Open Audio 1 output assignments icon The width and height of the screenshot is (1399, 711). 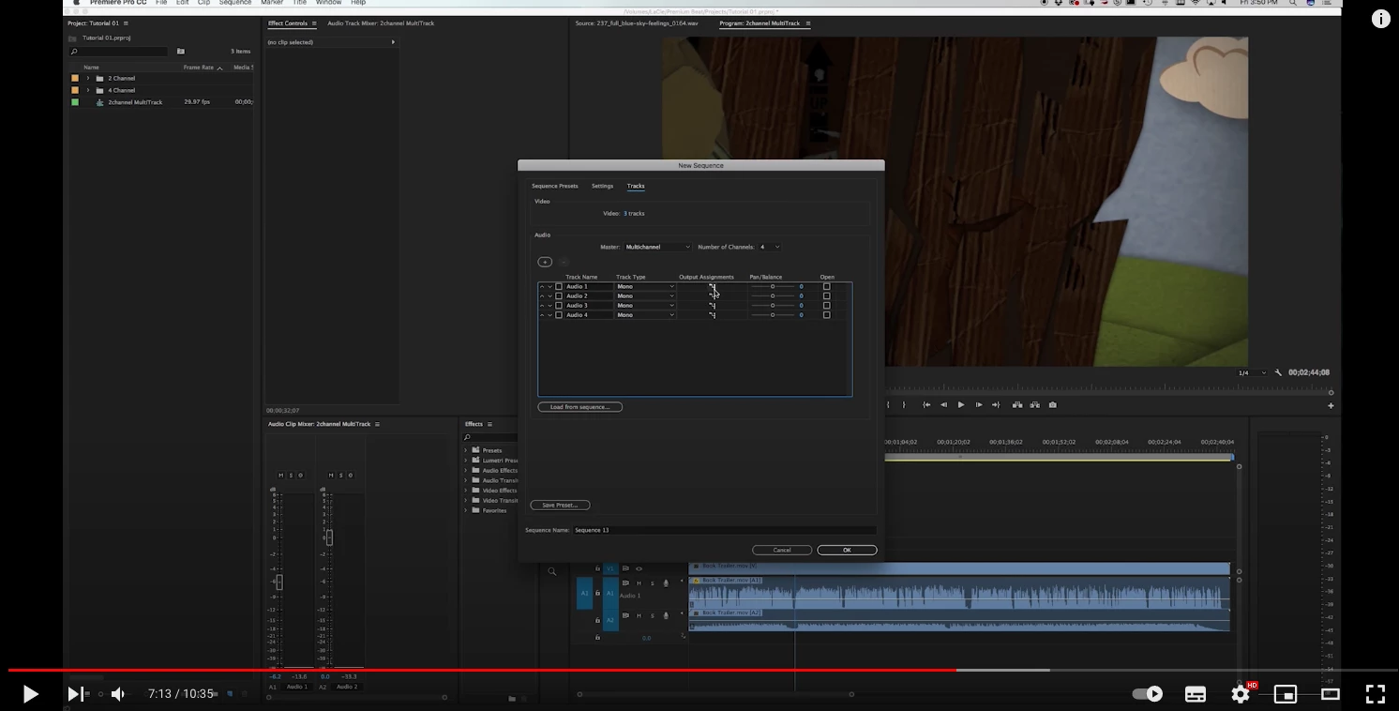pos(713,286)
